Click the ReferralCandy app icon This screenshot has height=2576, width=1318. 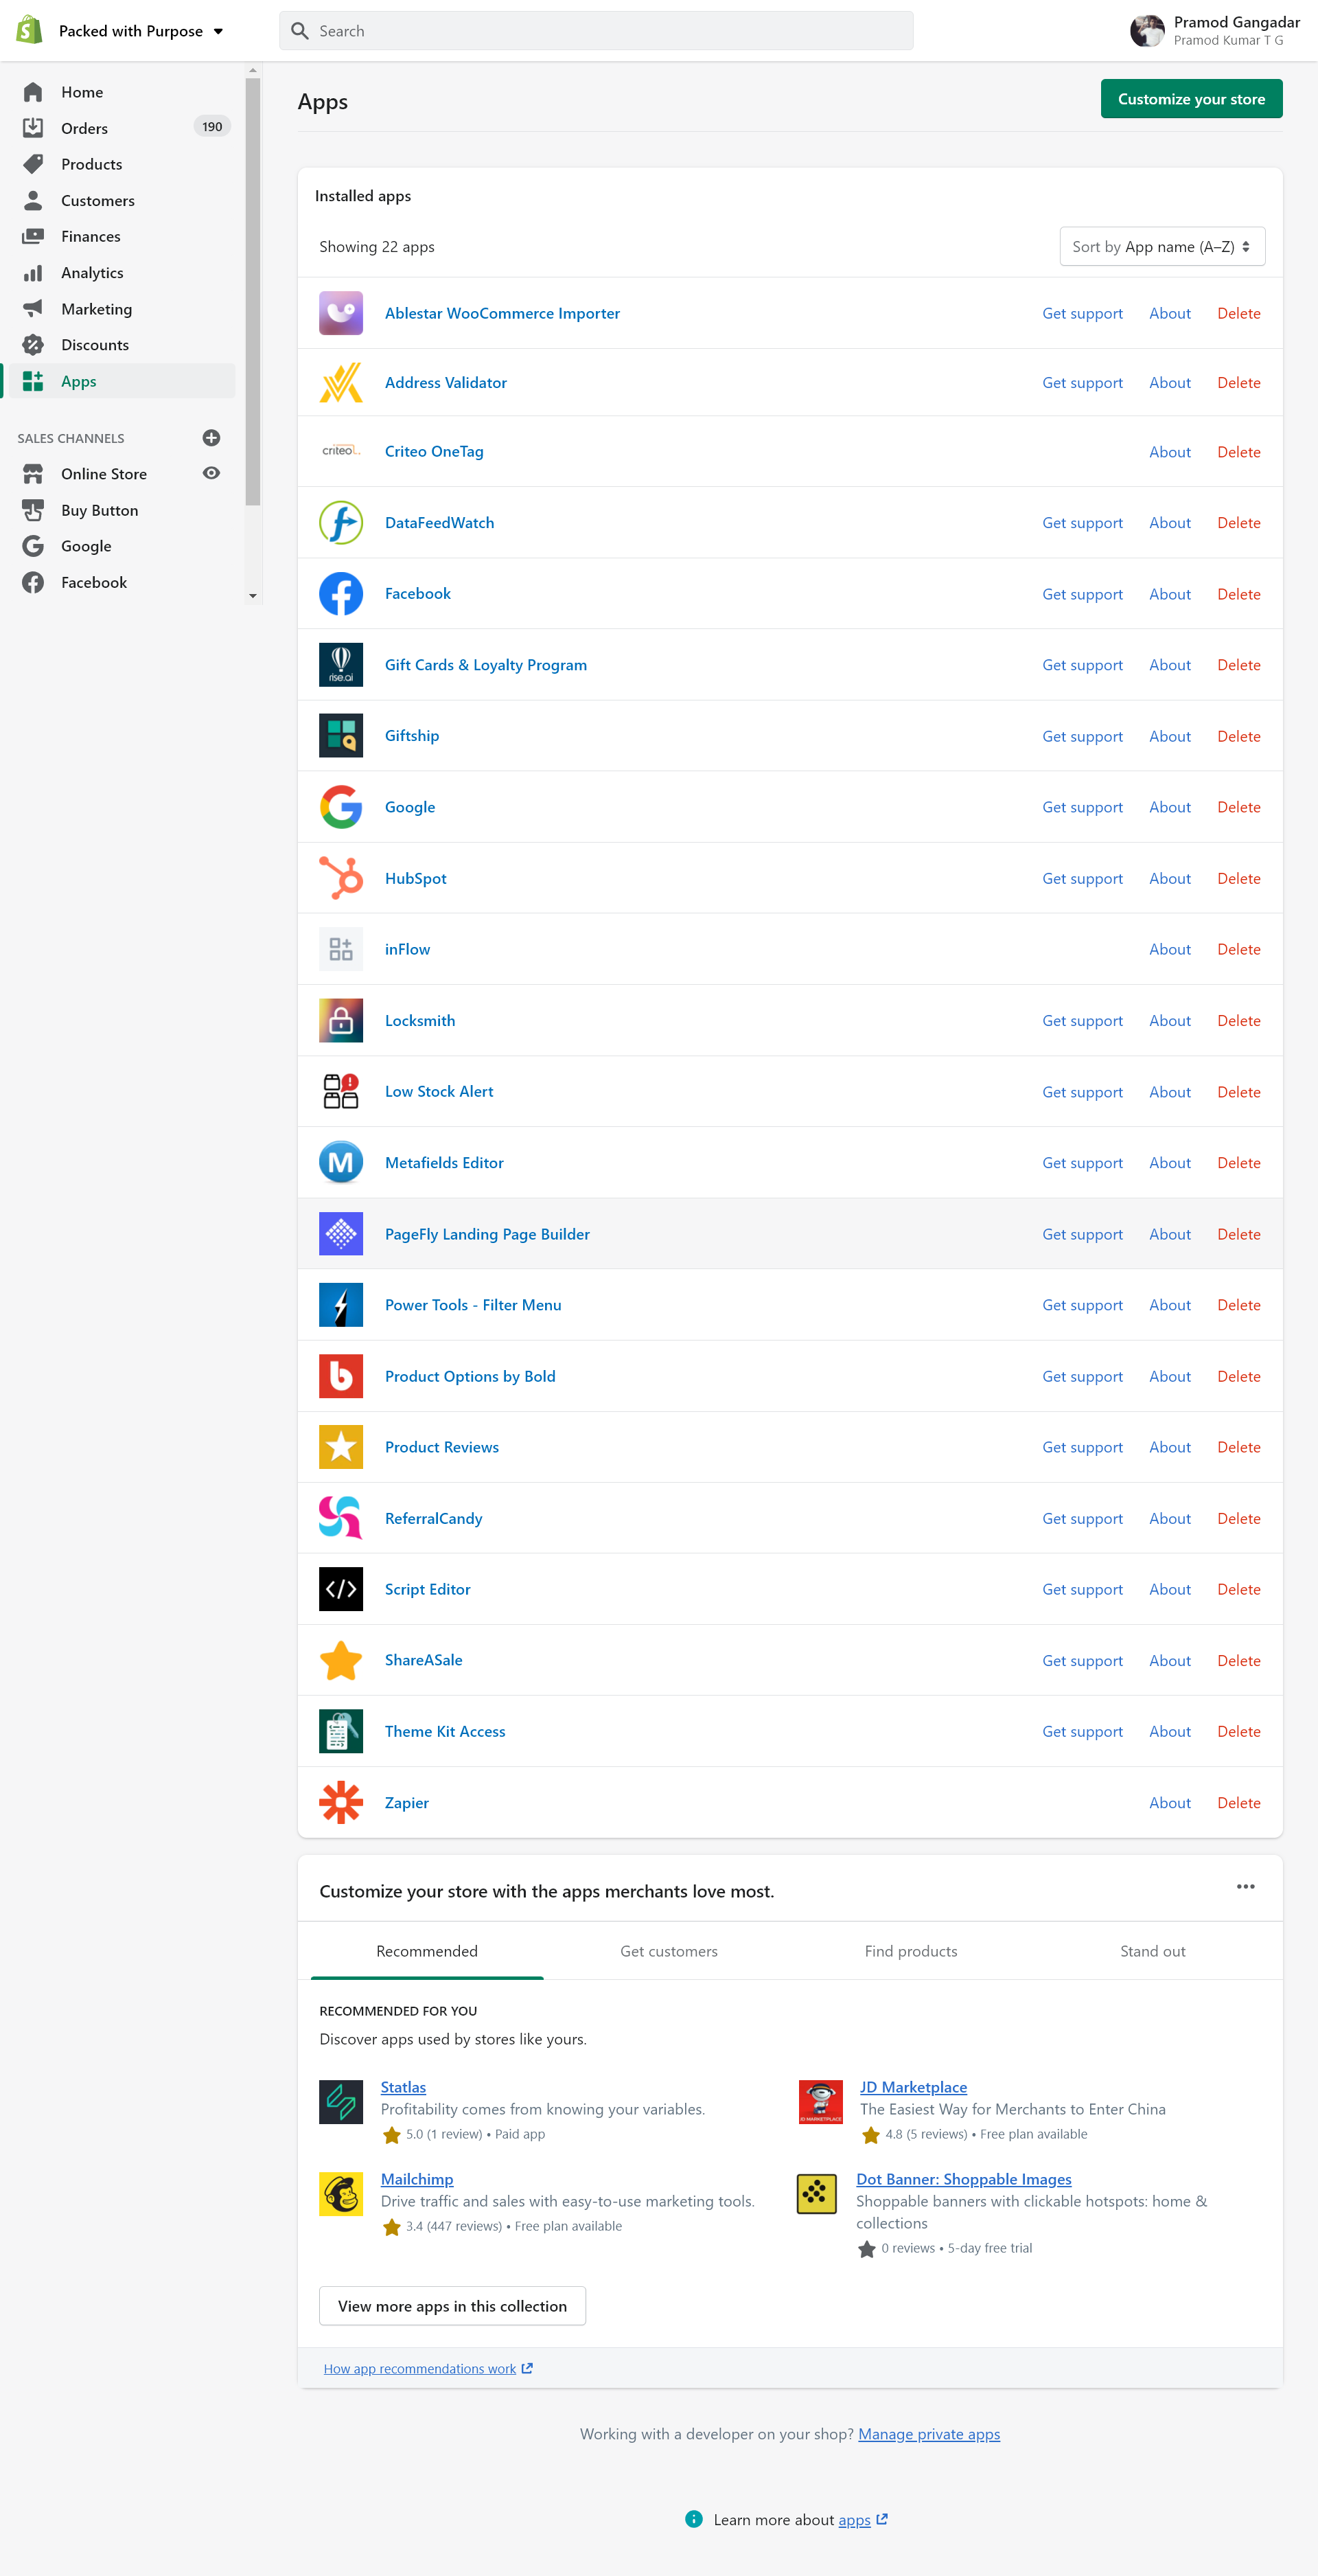[x=340, y=1518]
